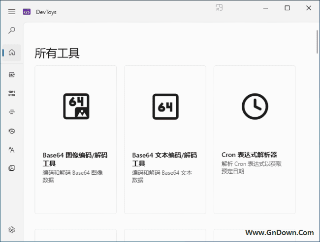Image resolution: width=320 pixels, height=242 pixels.
Task: Click the Base64 text tool icon
Action: (x=165, y=107)
